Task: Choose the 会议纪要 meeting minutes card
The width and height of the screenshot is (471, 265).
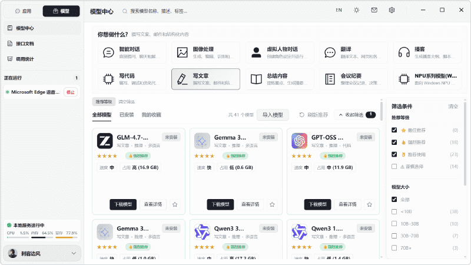Action: pyautogui.click(x=354, y=79)
